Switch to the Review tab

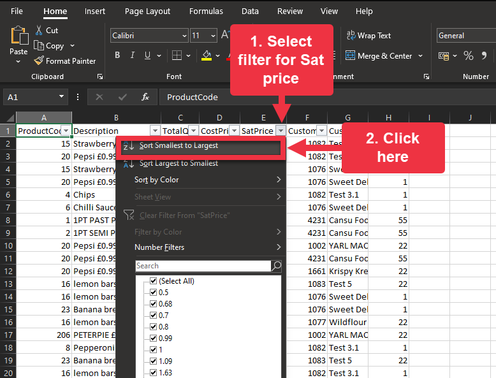tap(290, 11)
